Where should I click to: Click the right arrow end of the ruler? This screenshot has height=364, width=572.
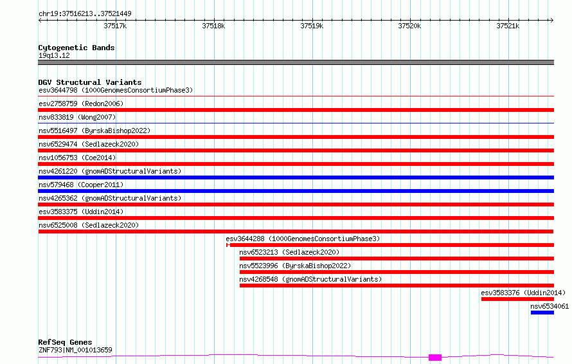click(x=551, y=20)
